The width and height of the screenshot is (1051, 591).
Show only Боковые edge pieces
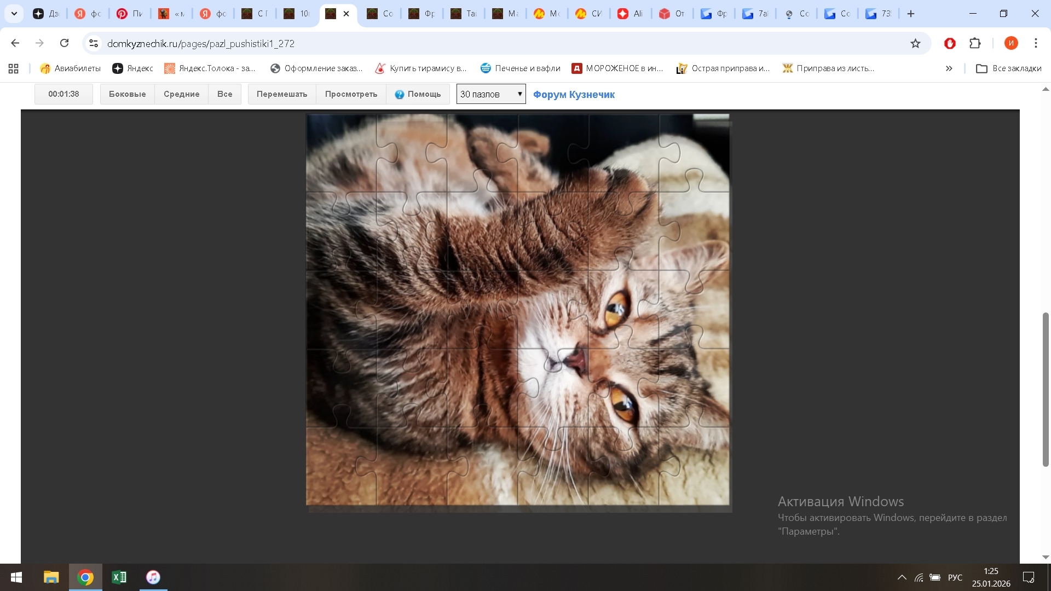point(127,94)
